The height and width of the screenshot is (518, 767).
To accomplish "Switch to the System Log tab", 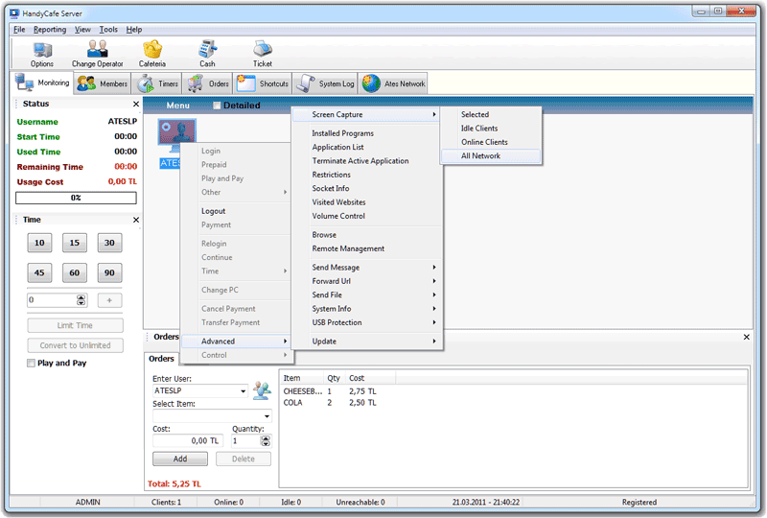I will click(326, 83).
